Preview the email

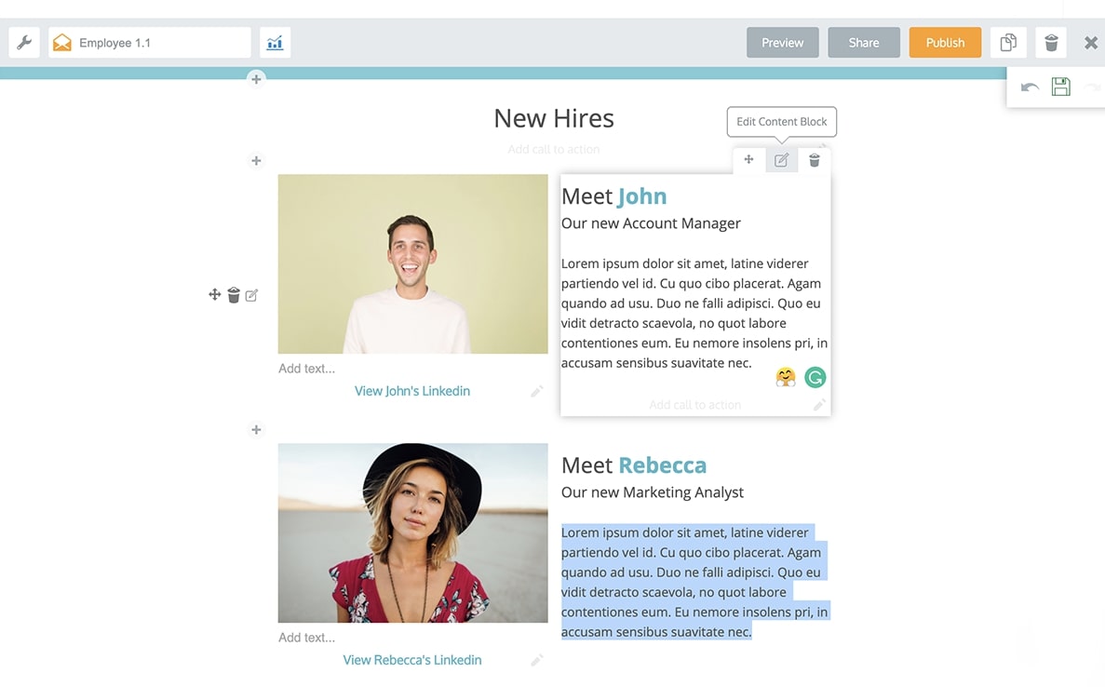click(x=782, y=42)
